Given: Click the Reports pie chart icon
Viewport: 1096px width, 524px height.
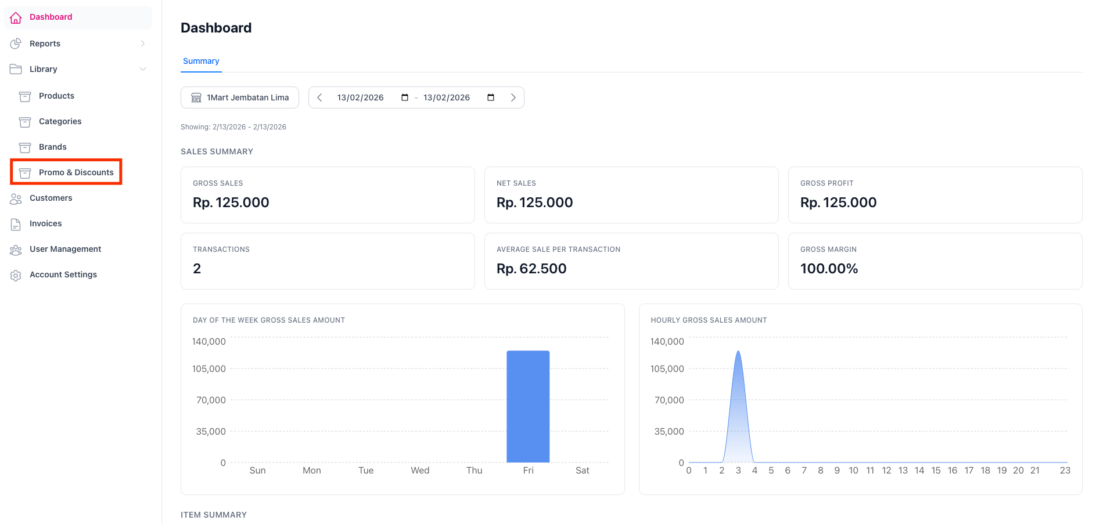Looking at the screenshot, I should [x=16, y=44].
